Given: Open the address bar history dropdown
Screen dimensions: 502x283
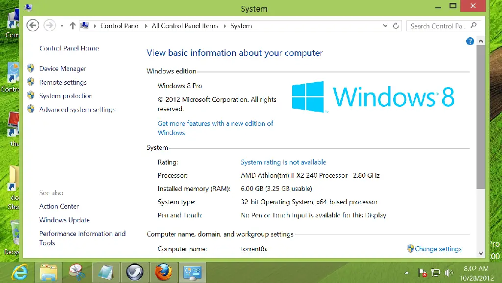Looking at the screenshot, I should tap(385, 25).
